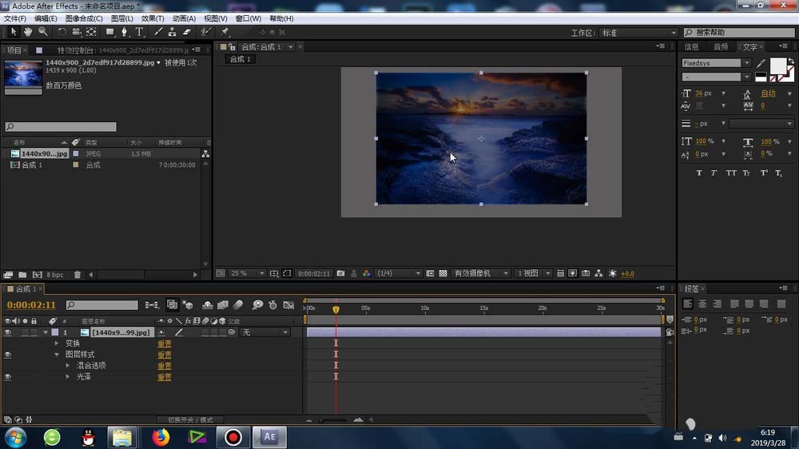Toggle visibility eye of the 1440x9...99.jpg layer
Viewport: 799px width, 449px height.
coord(8,332)
